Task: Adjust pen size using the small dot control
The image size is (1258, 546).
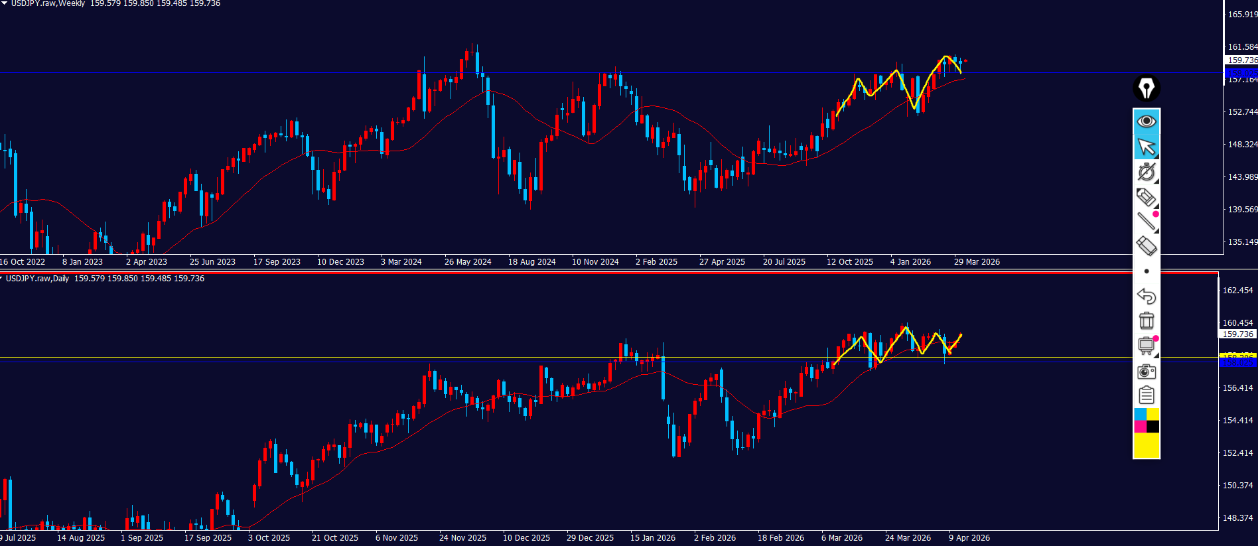Action: (1146, 271)
